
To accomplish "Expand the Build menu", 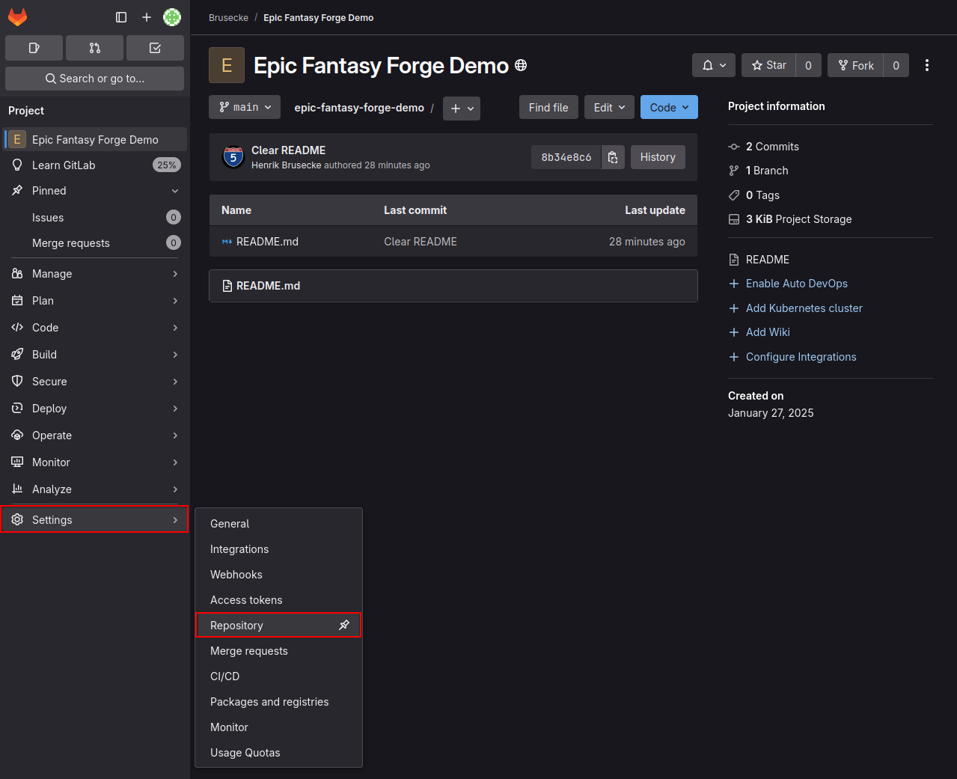I will [94, 355].
